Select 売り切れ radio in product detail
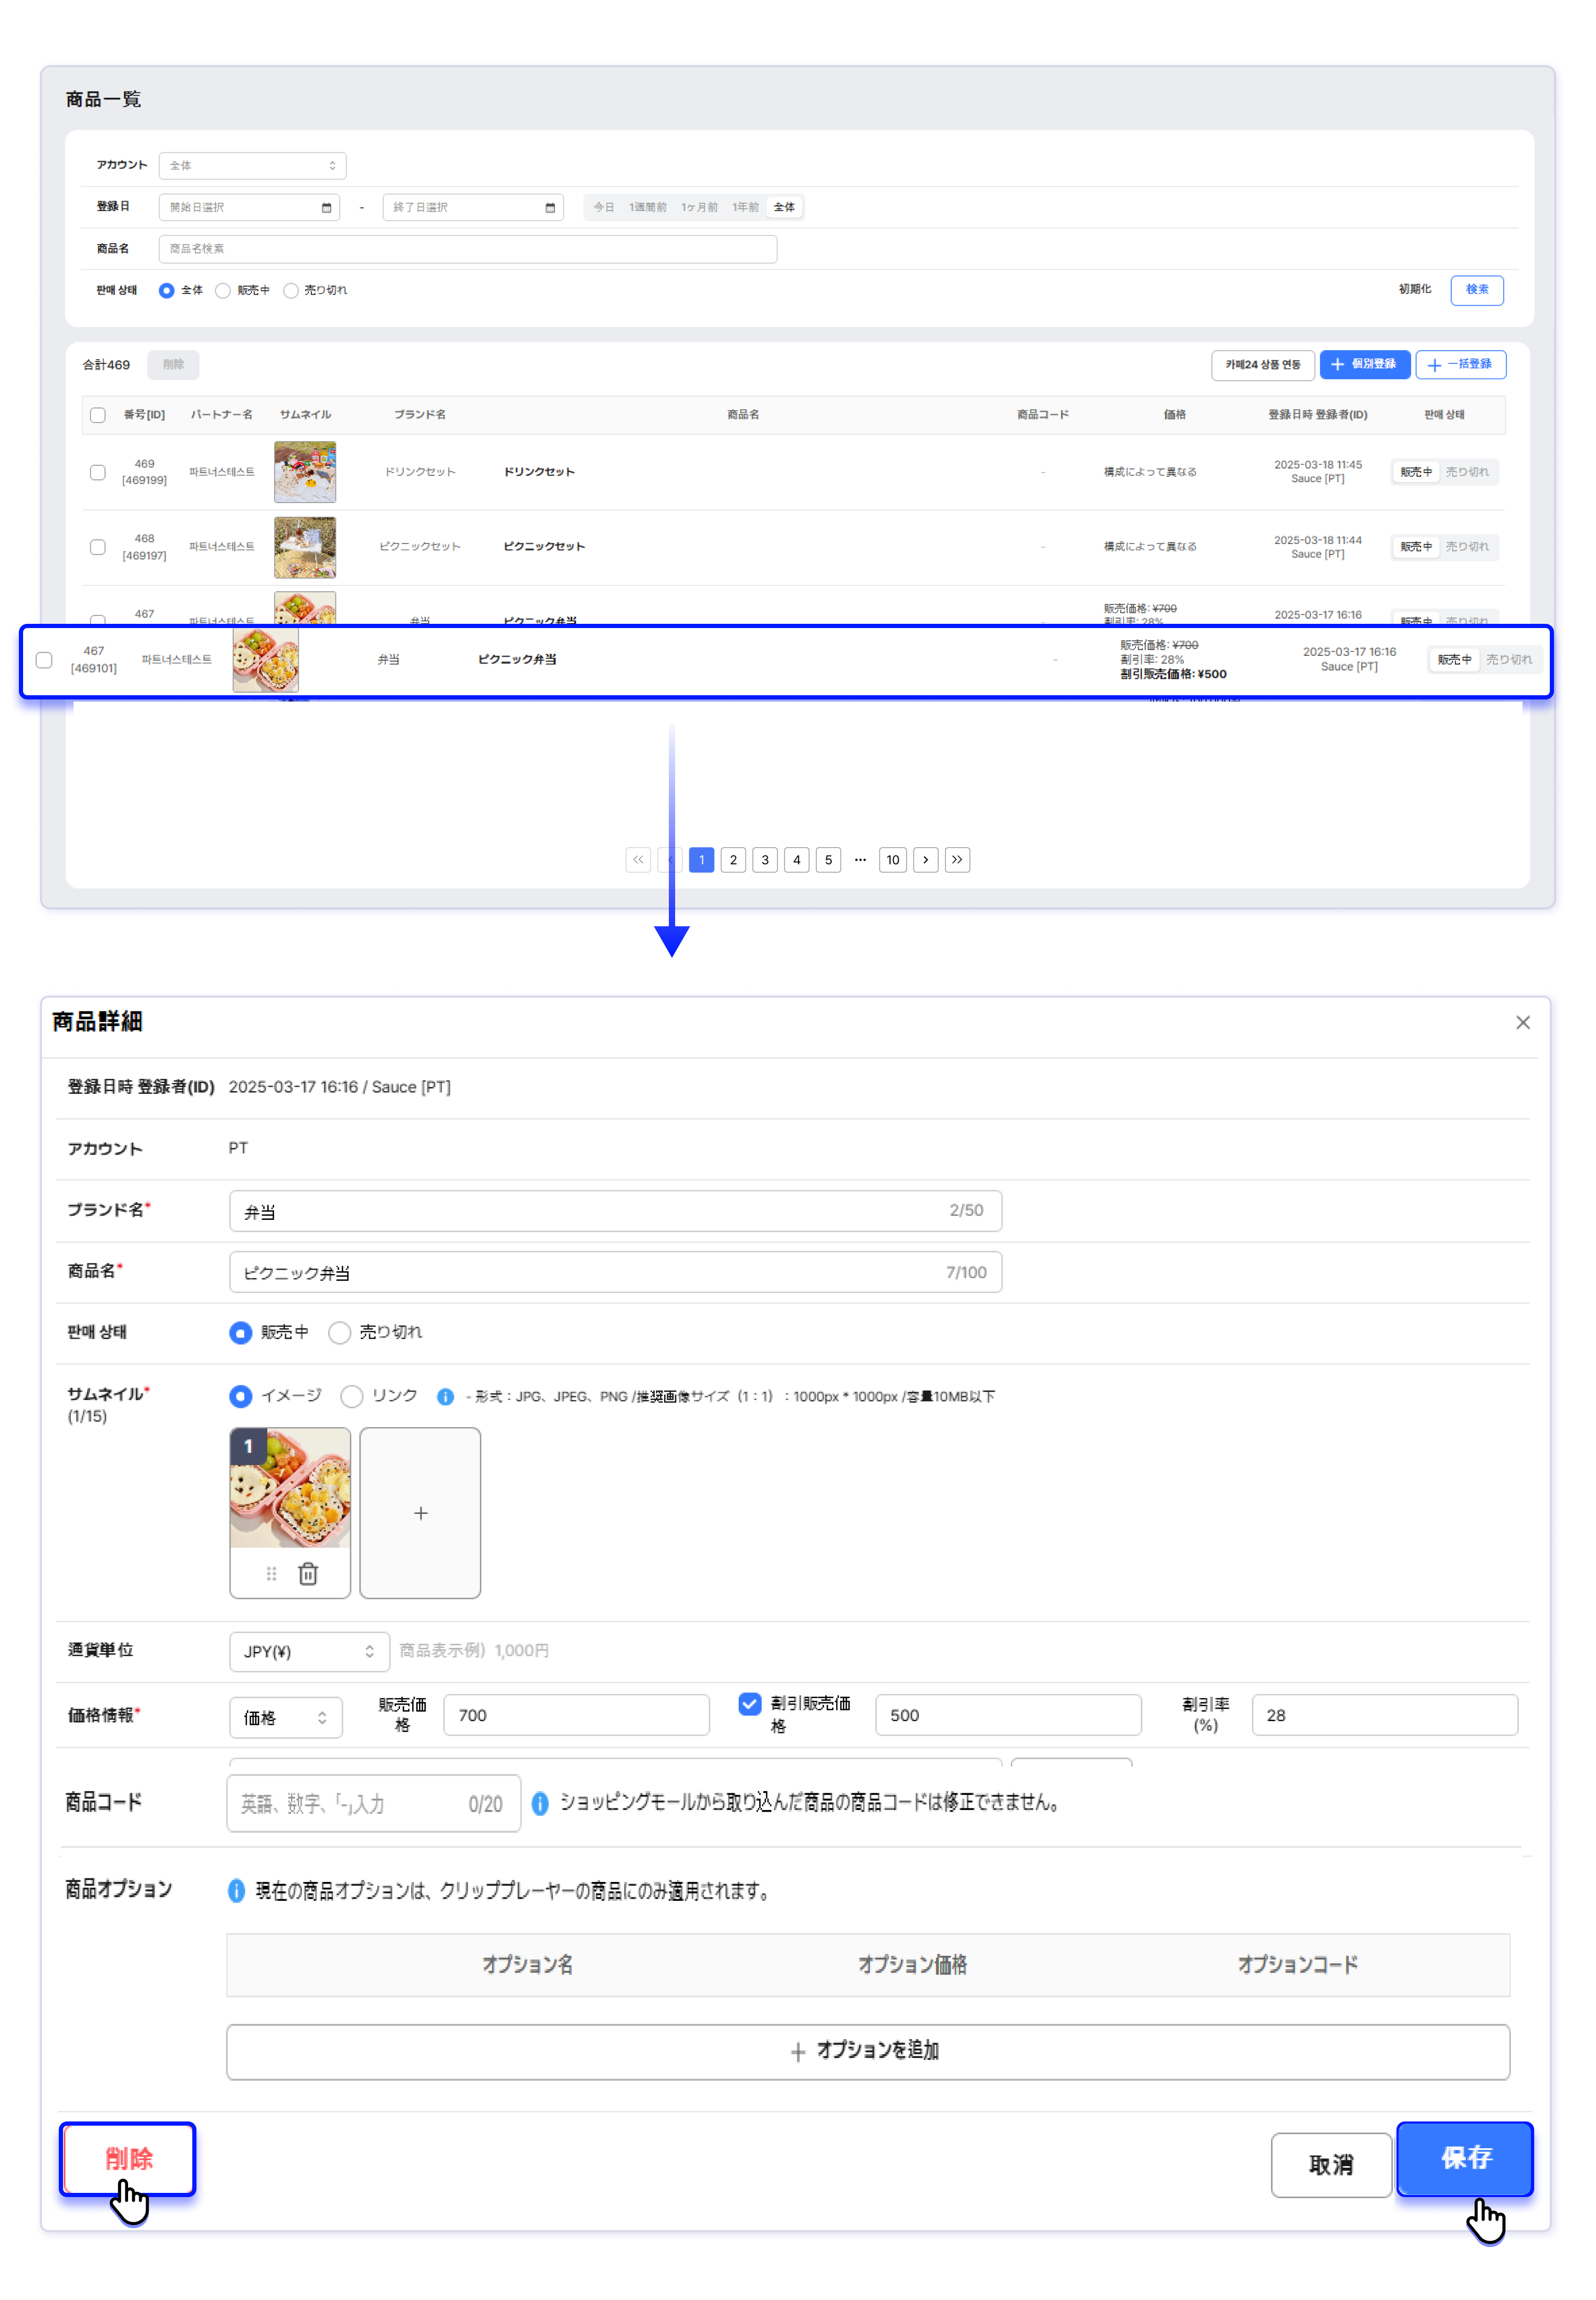This screenshot has width=1596, height=2300. [340, 1333]
